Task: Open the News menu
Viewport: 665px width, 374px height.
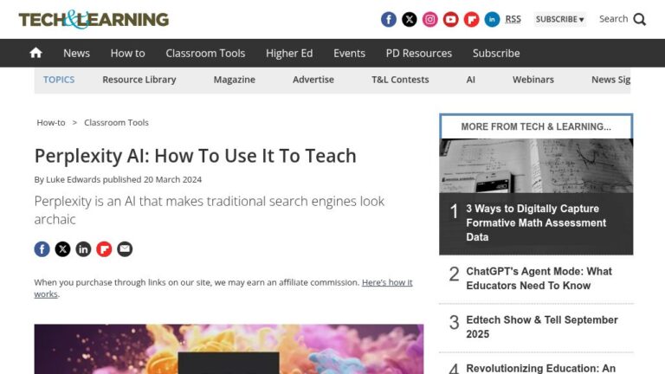Action: pos(76,54)
